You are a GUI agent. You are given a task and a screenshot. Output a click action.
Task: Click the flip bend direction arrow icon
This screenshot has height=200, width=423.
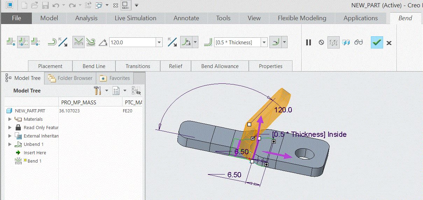pos(172,42)
